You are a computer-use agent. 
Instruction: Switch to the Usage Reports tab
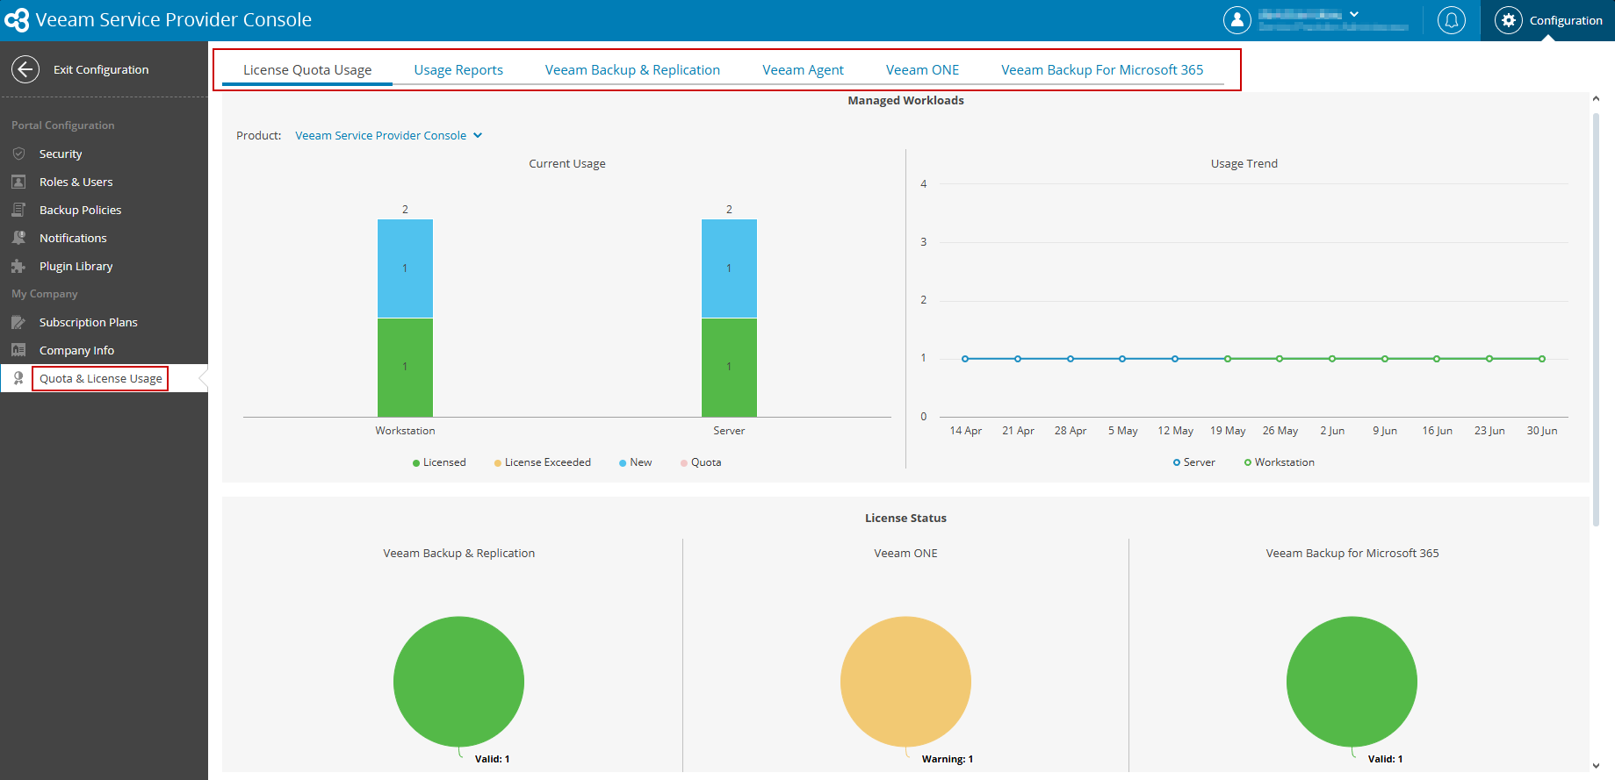coord(458,70)
